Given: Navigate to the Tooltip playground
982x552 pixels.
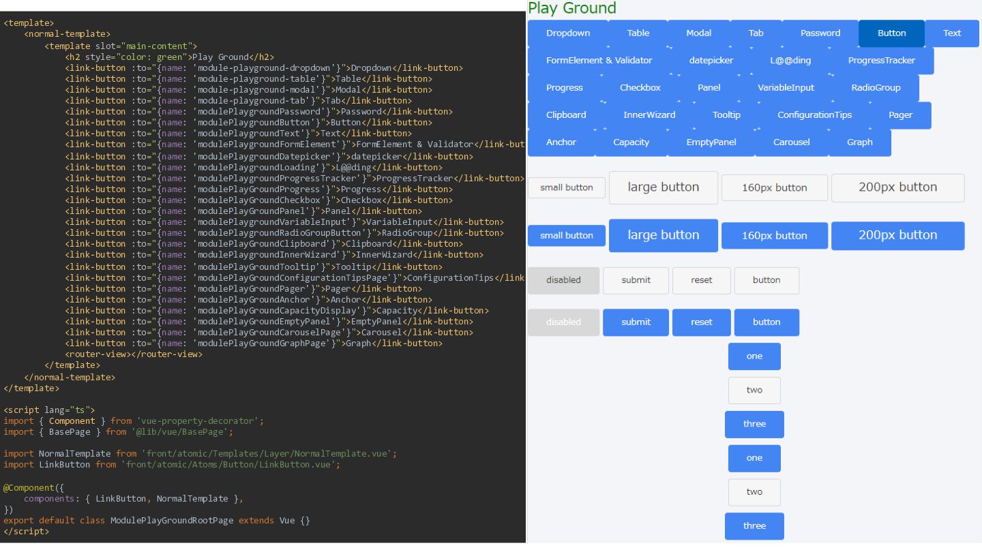Looking at the screenshot, I should coord(727,115).
